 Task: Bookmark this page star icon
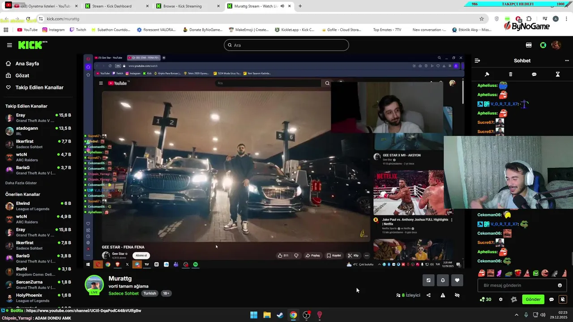[x=482, y=19]
